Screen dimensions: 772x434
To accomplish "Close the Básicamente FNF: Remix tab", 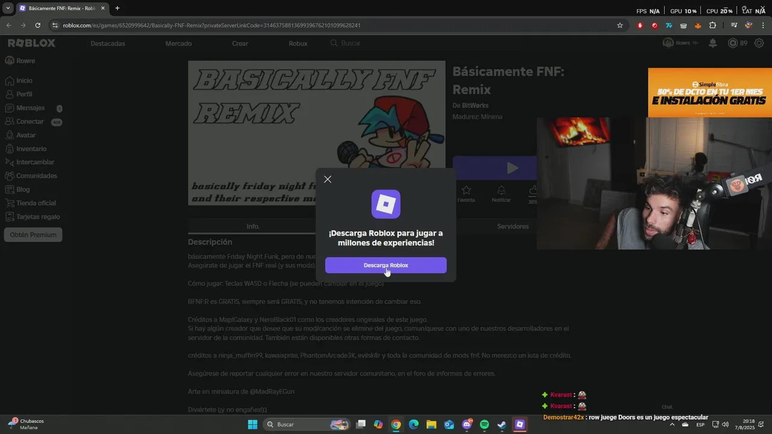I will tap(103, 8).
